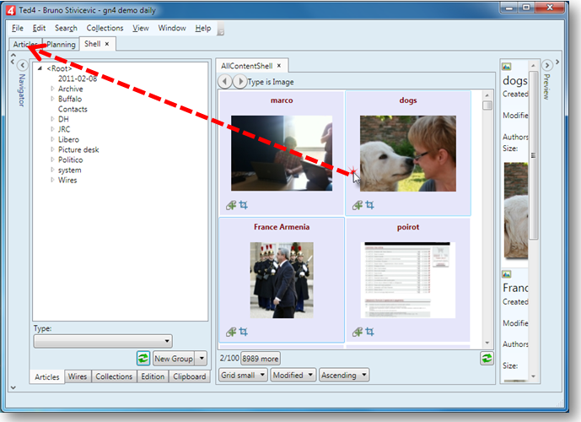Click the crop icon under France Armenia image

[x=244, y=332]
